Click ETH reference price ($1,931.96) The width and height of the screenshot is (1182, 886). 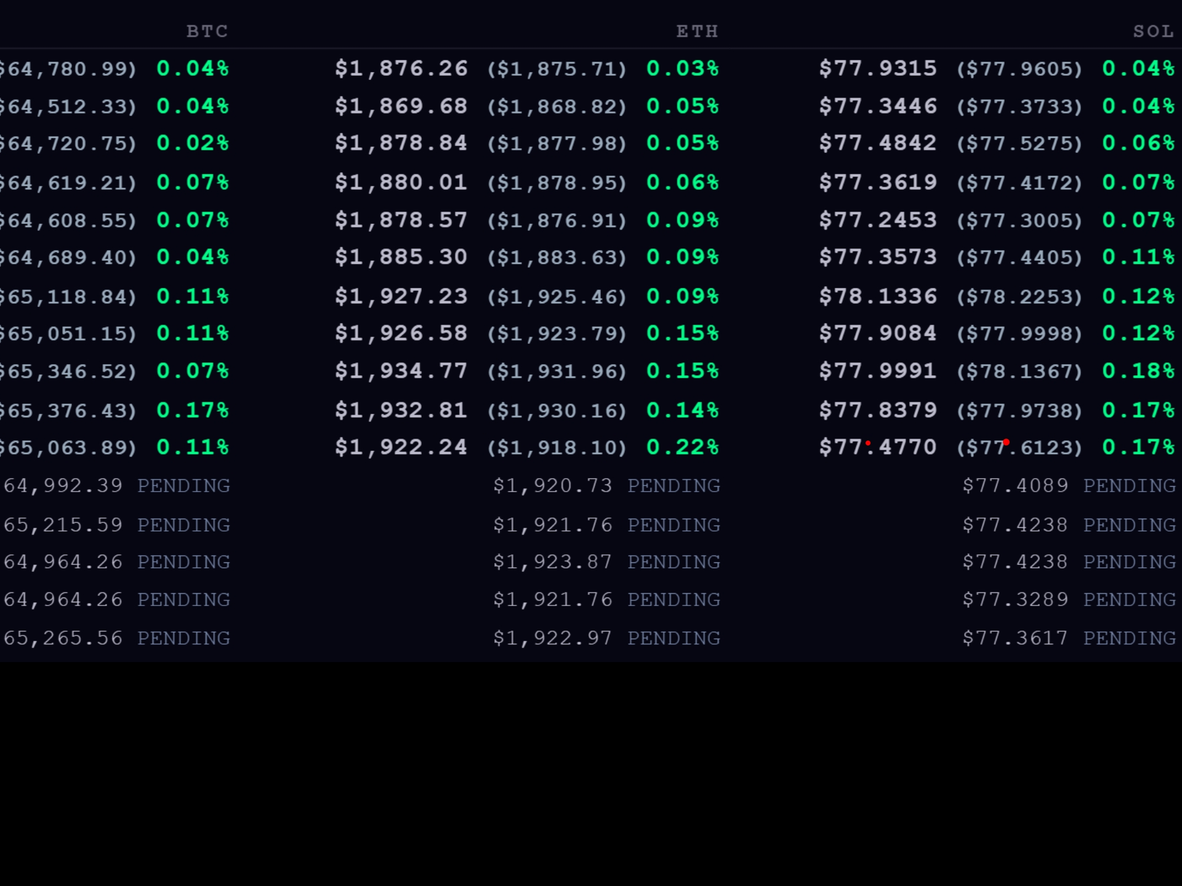coord(557,371)
